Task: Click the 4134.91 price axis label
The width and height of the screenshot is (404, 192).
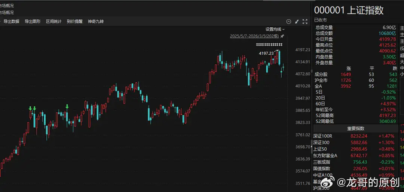Action: [x=303, y=62]
